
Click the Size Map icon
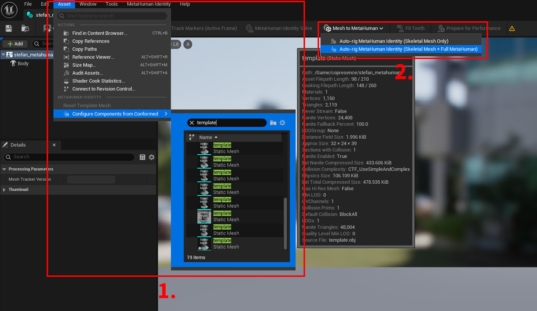(66, 65)
